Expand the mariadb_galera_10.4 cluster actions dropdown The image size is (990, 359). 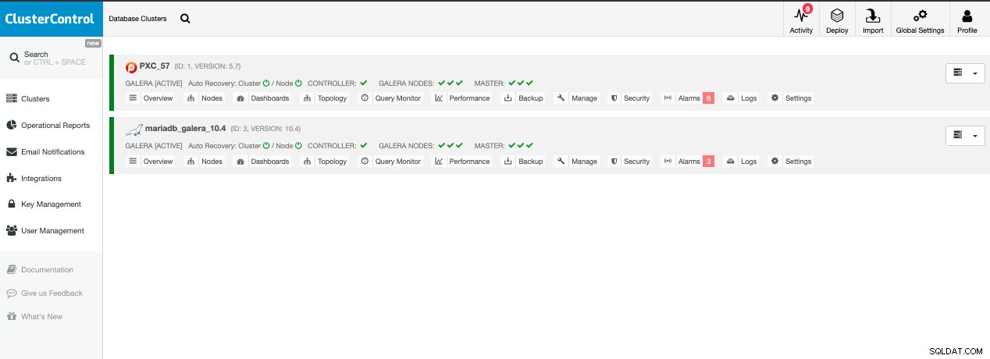[x=965, y=135]
